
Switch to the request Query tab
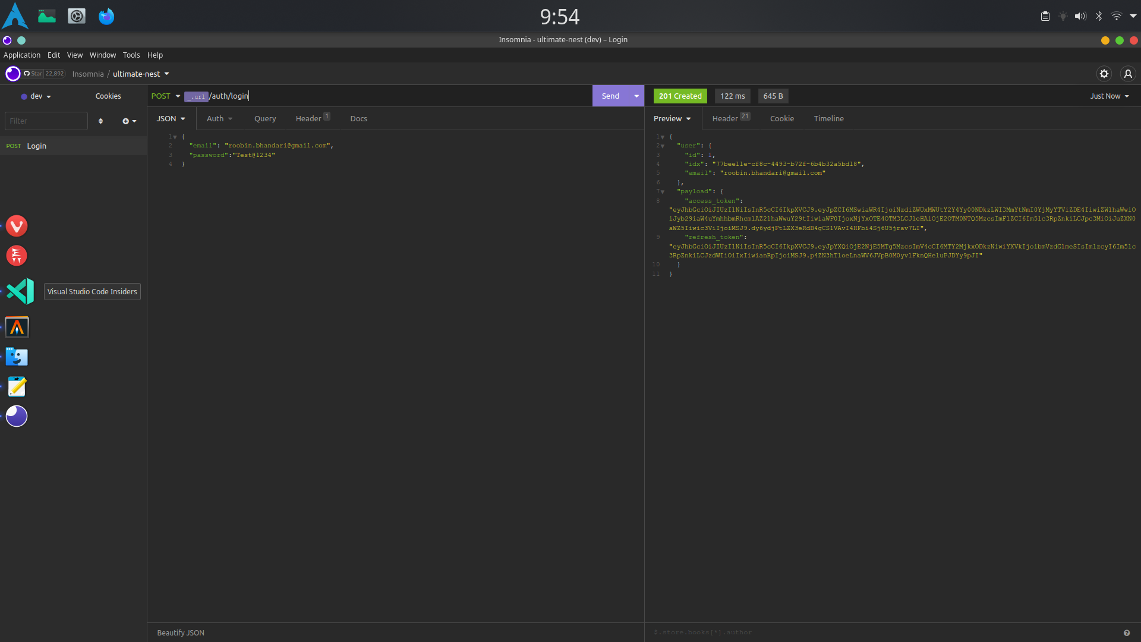(x=265, y=119)
